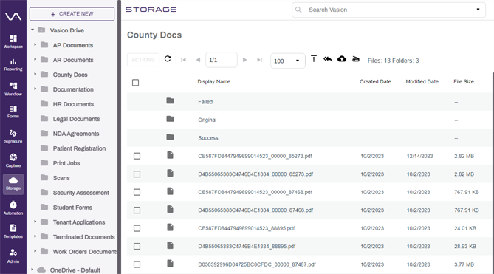
Task: Click the move-to-top arrow toolbar icon
Action: coord(314,59)
